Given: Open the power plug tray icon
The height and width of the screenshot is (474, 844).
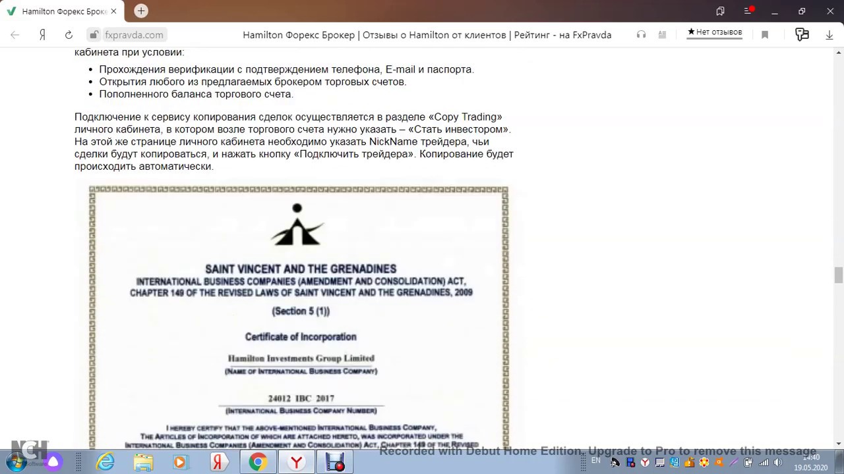Looking at the screenshot, I should [x=748, y=462].
